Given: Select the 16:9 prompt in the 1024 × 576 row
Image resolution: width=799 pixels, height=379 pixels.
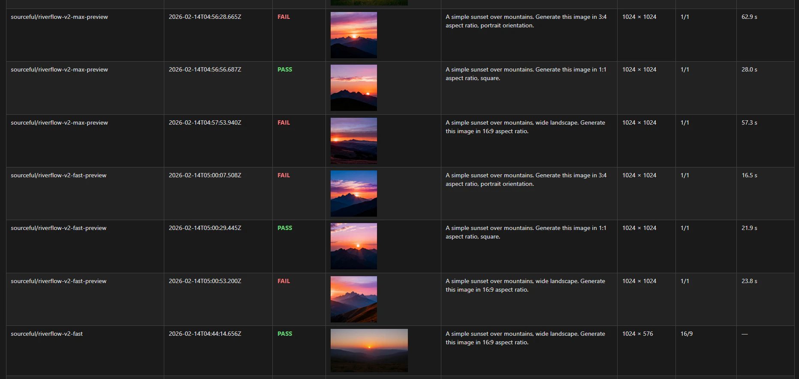Looking at the screenshot, I should point(525,338).
